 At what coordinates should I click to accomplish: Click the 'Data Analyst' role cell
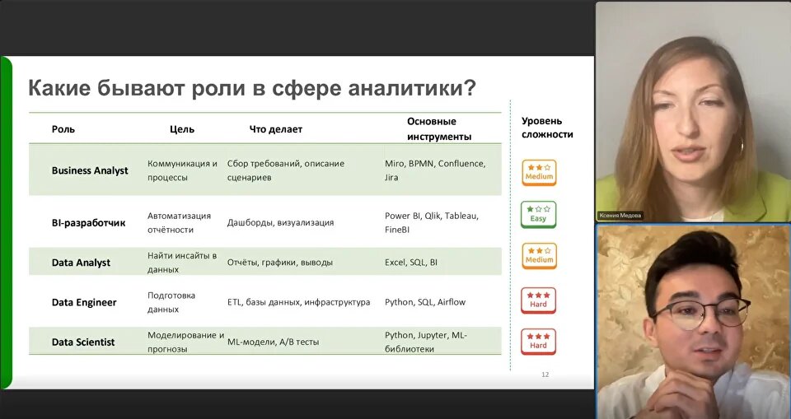81,263
